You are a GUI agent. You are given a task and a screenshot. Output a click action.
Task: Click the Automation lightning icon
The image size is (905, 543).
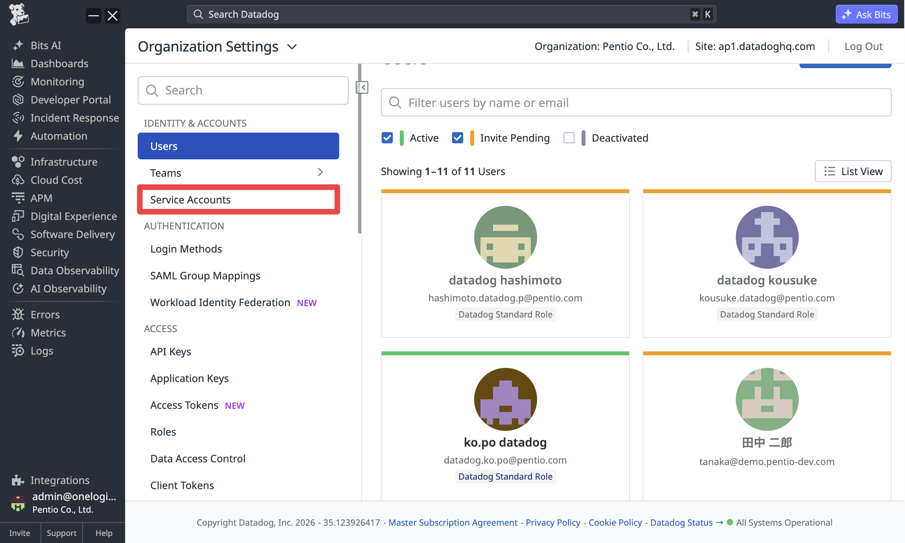pyautogui.click(x=18, y=136)
